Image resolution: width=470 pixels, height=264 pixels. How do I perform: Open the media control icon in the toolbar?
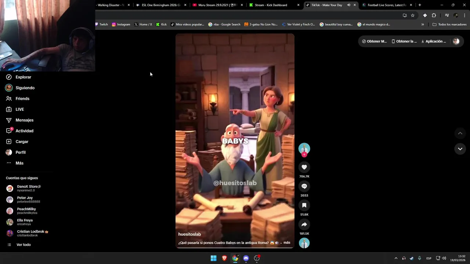click(x=447, y=15)
